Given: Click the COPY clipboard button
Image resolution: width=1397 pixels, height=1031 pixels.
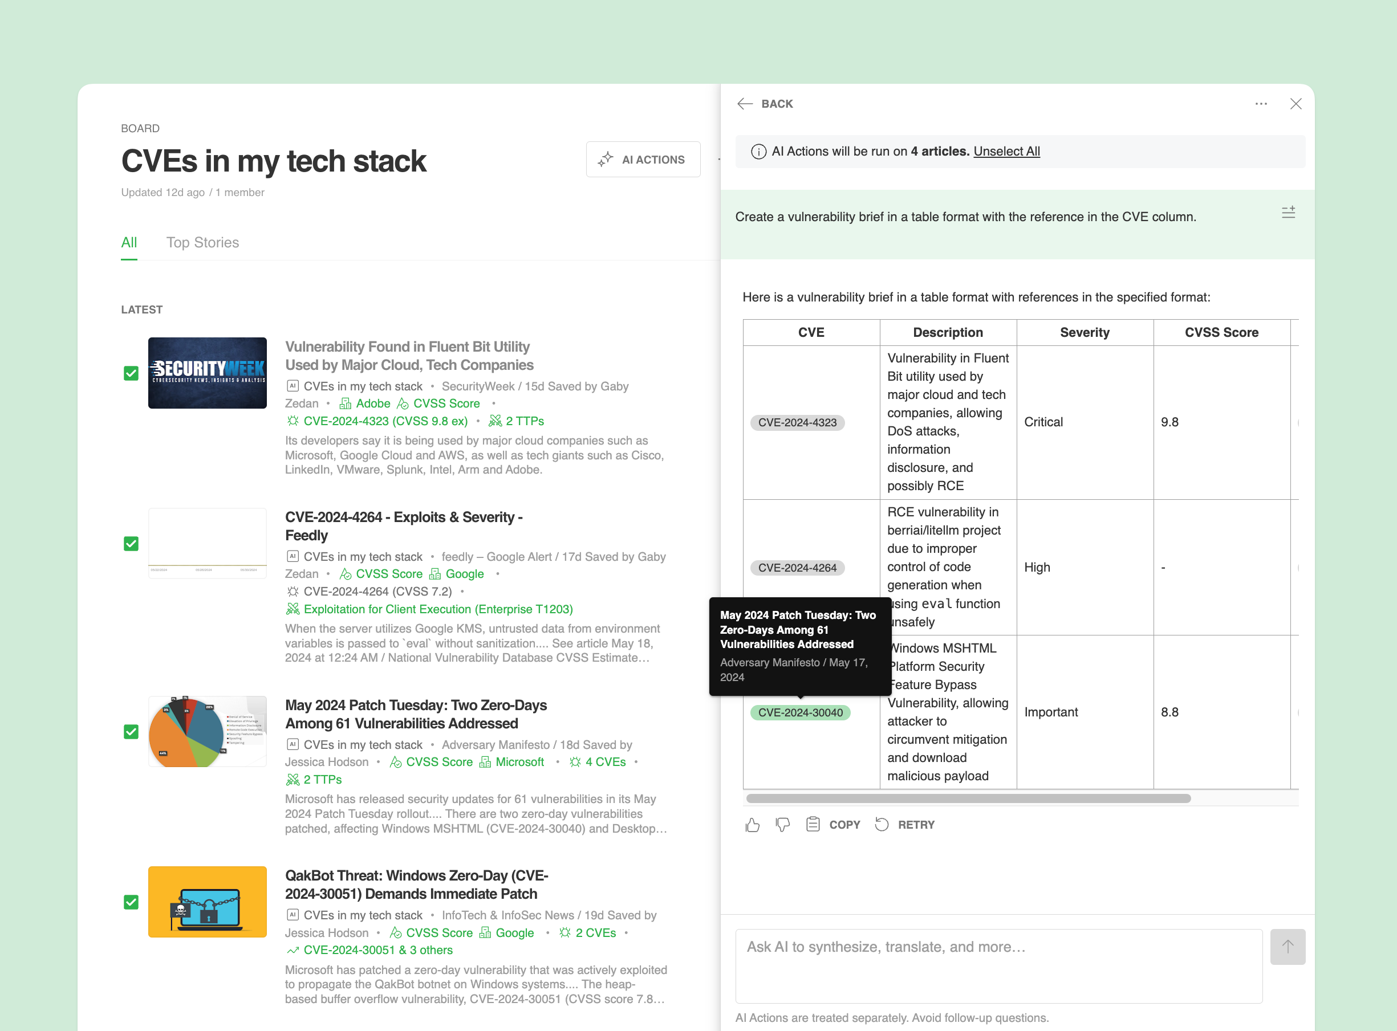Looking at the screenshot, I should 833,825.
